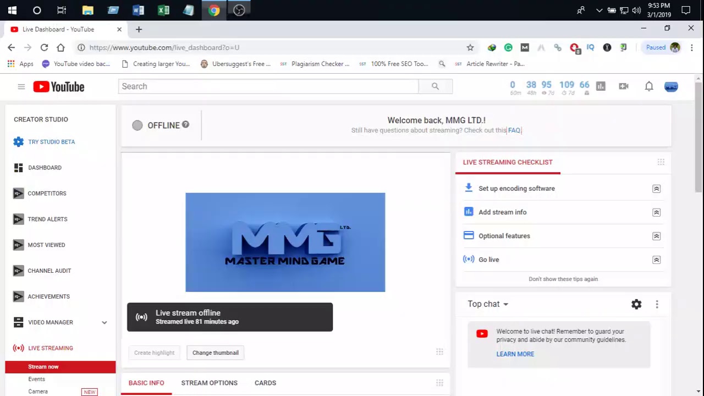Open Apps shortcut in bookmarks bar
Screen dimensions: 704x396
pyautogui.click(x=20, y=64)
